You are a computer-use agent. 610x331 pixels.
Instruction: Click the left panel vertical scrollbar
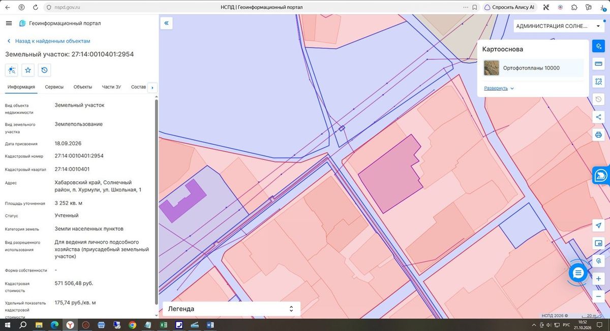click(156, 201)
